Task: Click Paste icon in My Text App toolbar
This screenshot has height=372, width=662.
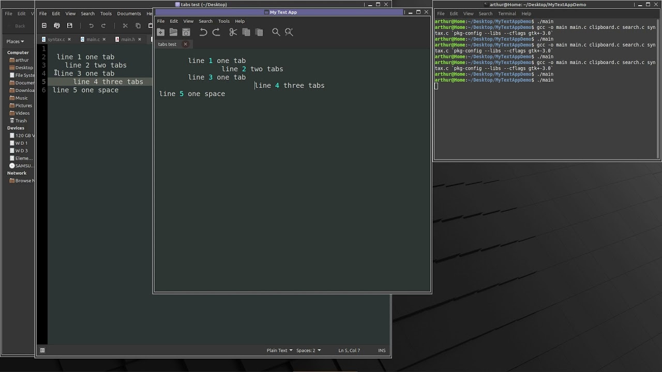Action: point(259,32)
